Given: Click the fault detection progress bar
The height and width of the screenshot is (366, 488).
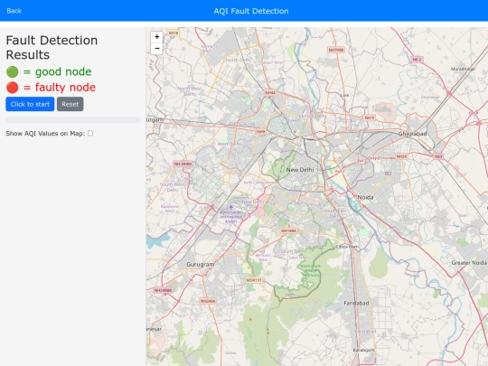Looking at the screenshot, I should click(x=73, y=120).
